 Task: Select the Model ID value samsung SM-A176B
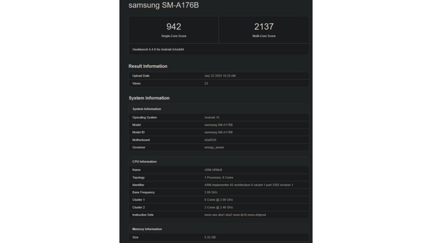click(x=219, y=132)
